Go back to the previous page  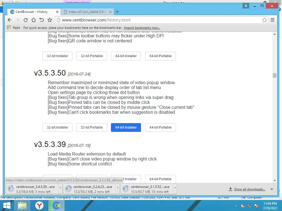(10, 20)
